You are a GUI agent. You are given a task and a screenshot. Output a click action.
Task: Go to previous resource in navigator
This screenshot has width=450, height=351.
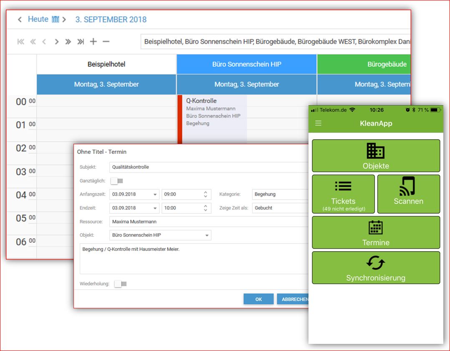(x=44, y=42)
